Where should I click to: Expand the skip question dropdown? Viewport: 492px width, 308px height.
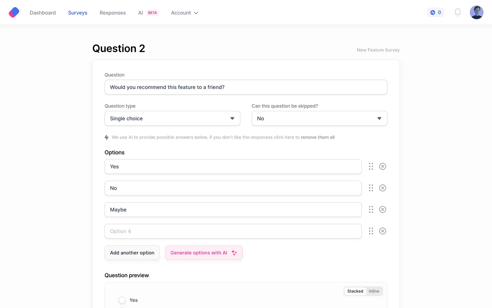pyautogui.click(x=319, y=118)
